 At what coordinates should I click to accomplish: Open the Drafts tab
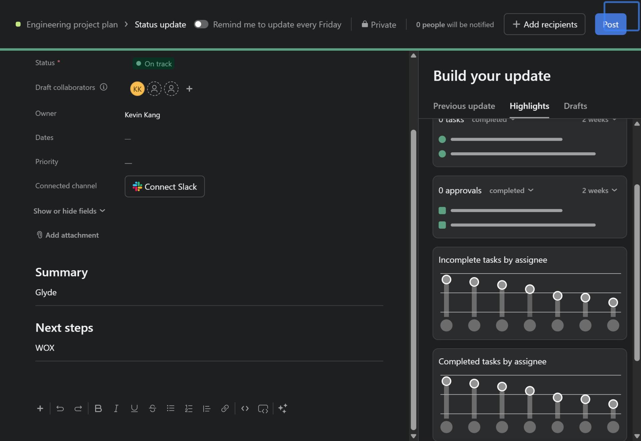coord(575,106)
